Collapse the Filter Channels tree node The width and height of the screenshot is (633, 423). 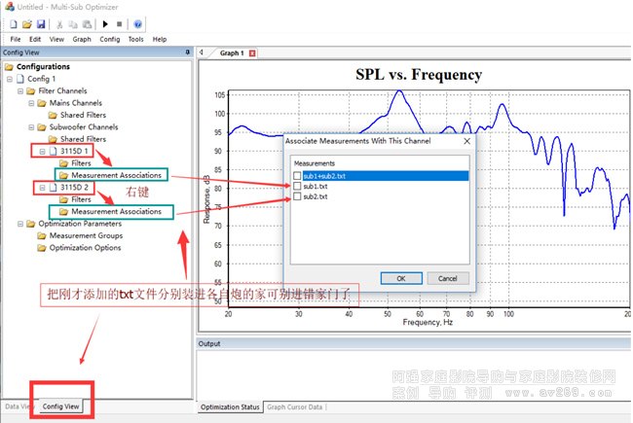[19, 90]
